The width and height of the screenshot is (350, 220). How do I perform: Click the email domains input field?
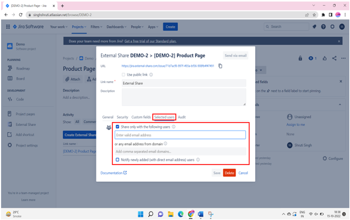(180, 152)
